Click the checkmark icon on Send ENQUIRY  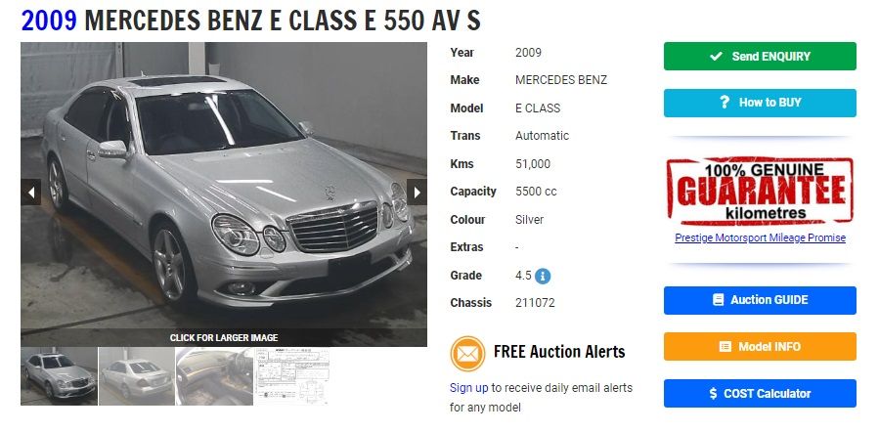[716, 56]
